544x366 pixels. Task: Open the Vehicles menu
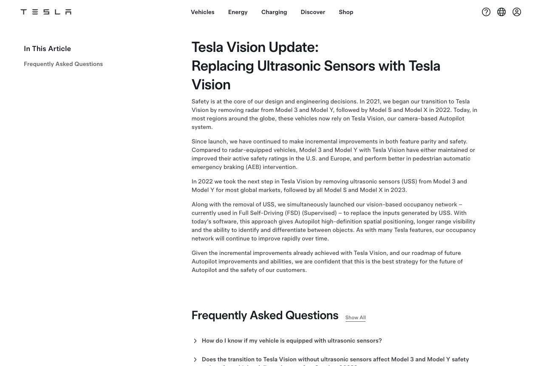[x=202, y=12]
